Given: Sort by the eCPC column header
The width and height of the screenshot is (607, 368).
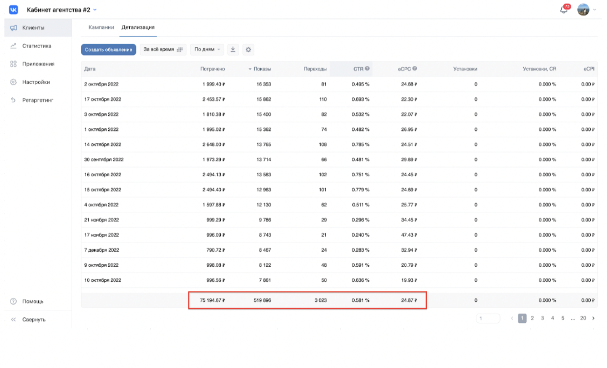Looking at the screenshot, I should coord(404,69).
